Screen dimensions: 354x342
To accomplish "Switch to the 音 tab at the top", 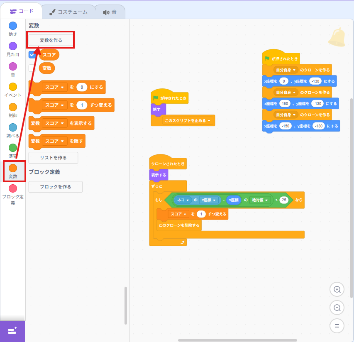I will [x=110, y=12].
